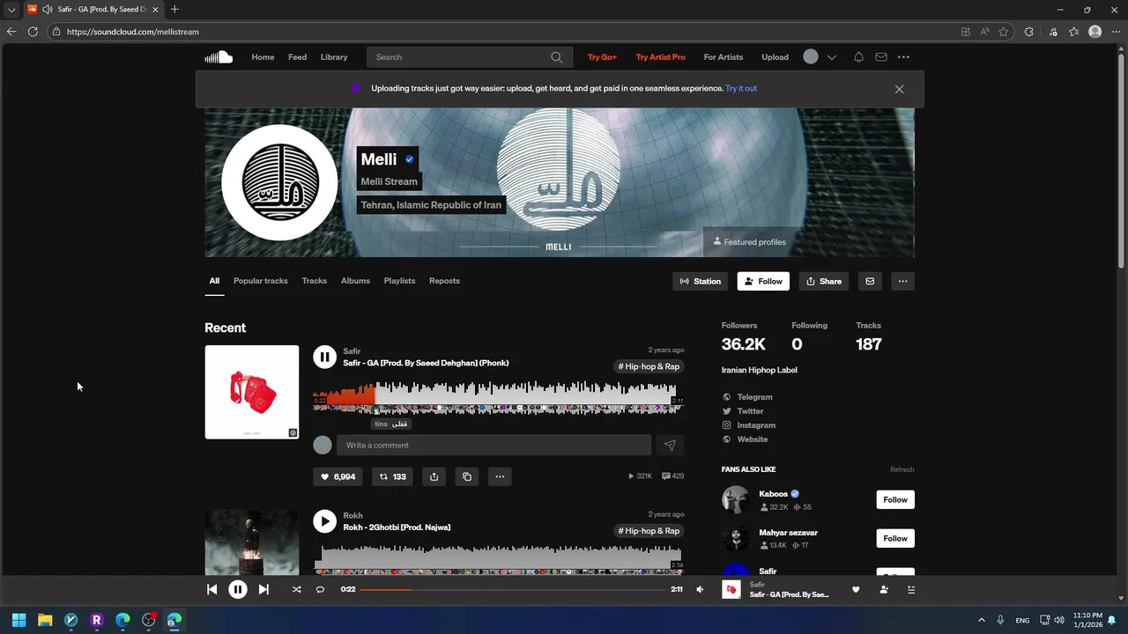Click the Try it link in banner

[741, 88]
